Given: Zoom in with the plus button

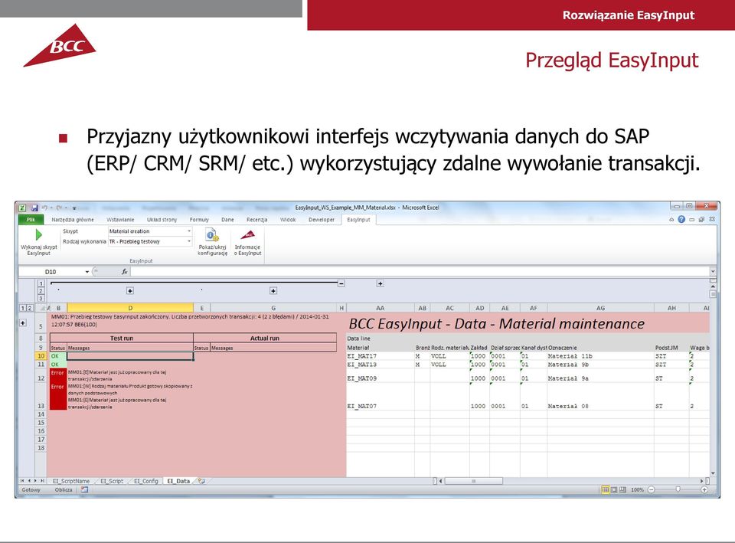Looking at the screenshot, I should 704,489.
